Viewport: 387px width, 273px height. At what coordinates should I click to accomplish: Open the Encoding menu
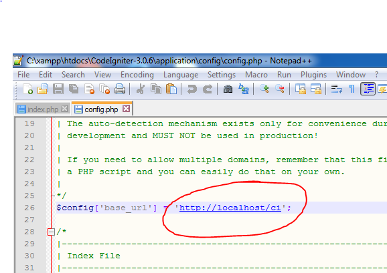(x=137, y=75)
